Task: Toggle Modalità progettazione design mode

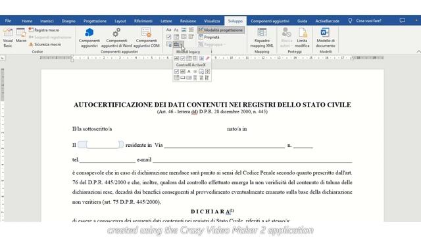Action: click(221, 30)
